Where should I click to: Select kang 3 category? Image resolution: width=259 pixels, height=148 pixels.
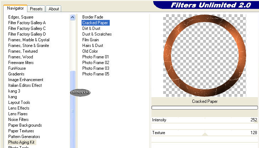14,91
